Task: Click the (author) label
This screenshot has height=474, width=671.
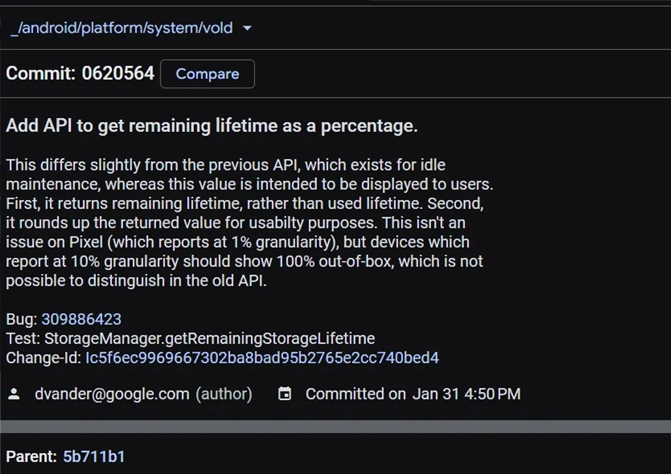Action: (224, 394)
